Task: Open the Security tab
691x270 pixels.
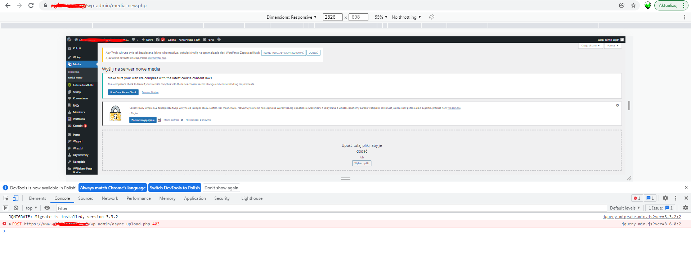Action: click(x=222, y=198)
